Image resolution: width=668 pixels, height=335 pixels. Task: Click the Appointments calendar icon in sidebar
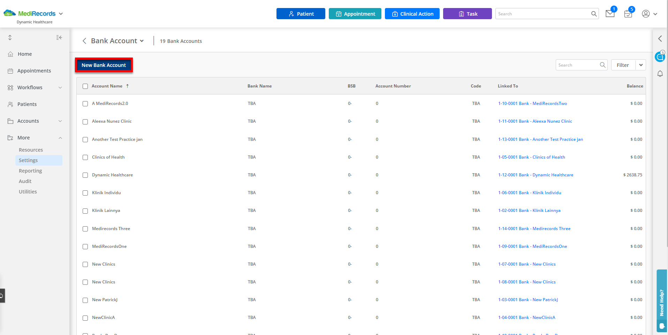[10, 71]
